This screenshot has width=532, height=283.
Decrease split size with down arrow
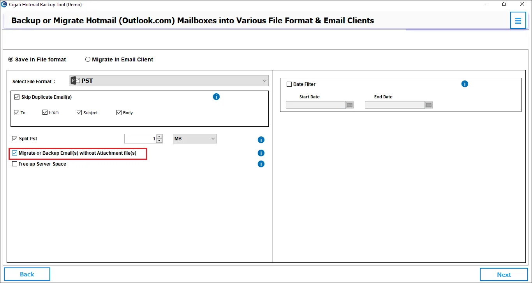pyautogui.click(x=159, y=141)
